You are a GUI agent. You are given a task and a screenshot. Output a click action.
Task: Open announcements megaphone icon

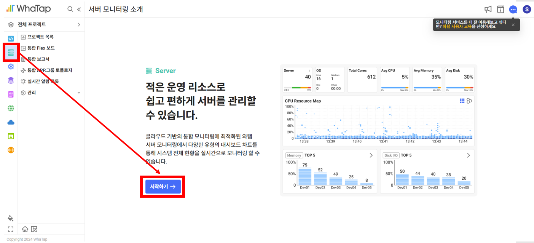coord(488,9)
